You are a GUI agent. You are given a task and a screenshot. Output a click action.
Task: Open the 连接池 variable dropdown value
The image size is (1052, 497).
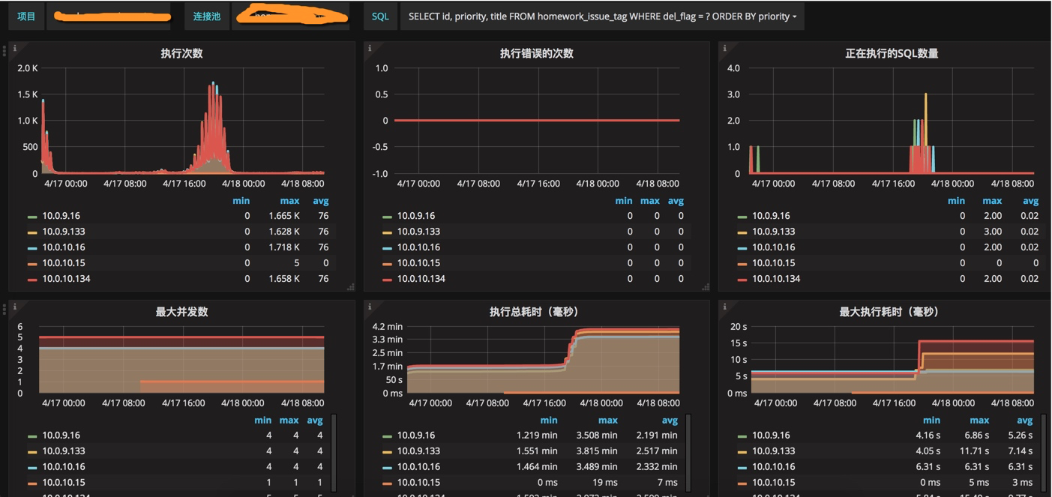pos(290,16)
